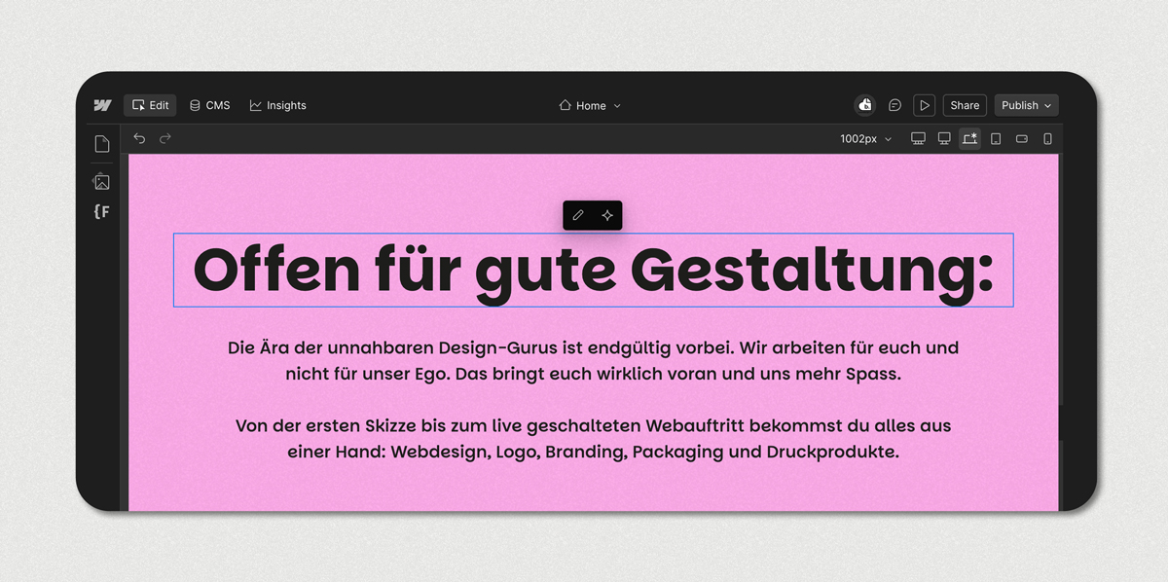The width and height of the screenshot is (1168, 582).
Task: Open the Pages panel icon
Action: coord(102,144)
